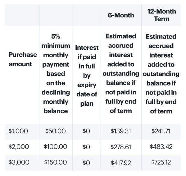Viewport: 186px width, 176px height.
Task: Select the Interest if paid in full header
Action: 87,76
